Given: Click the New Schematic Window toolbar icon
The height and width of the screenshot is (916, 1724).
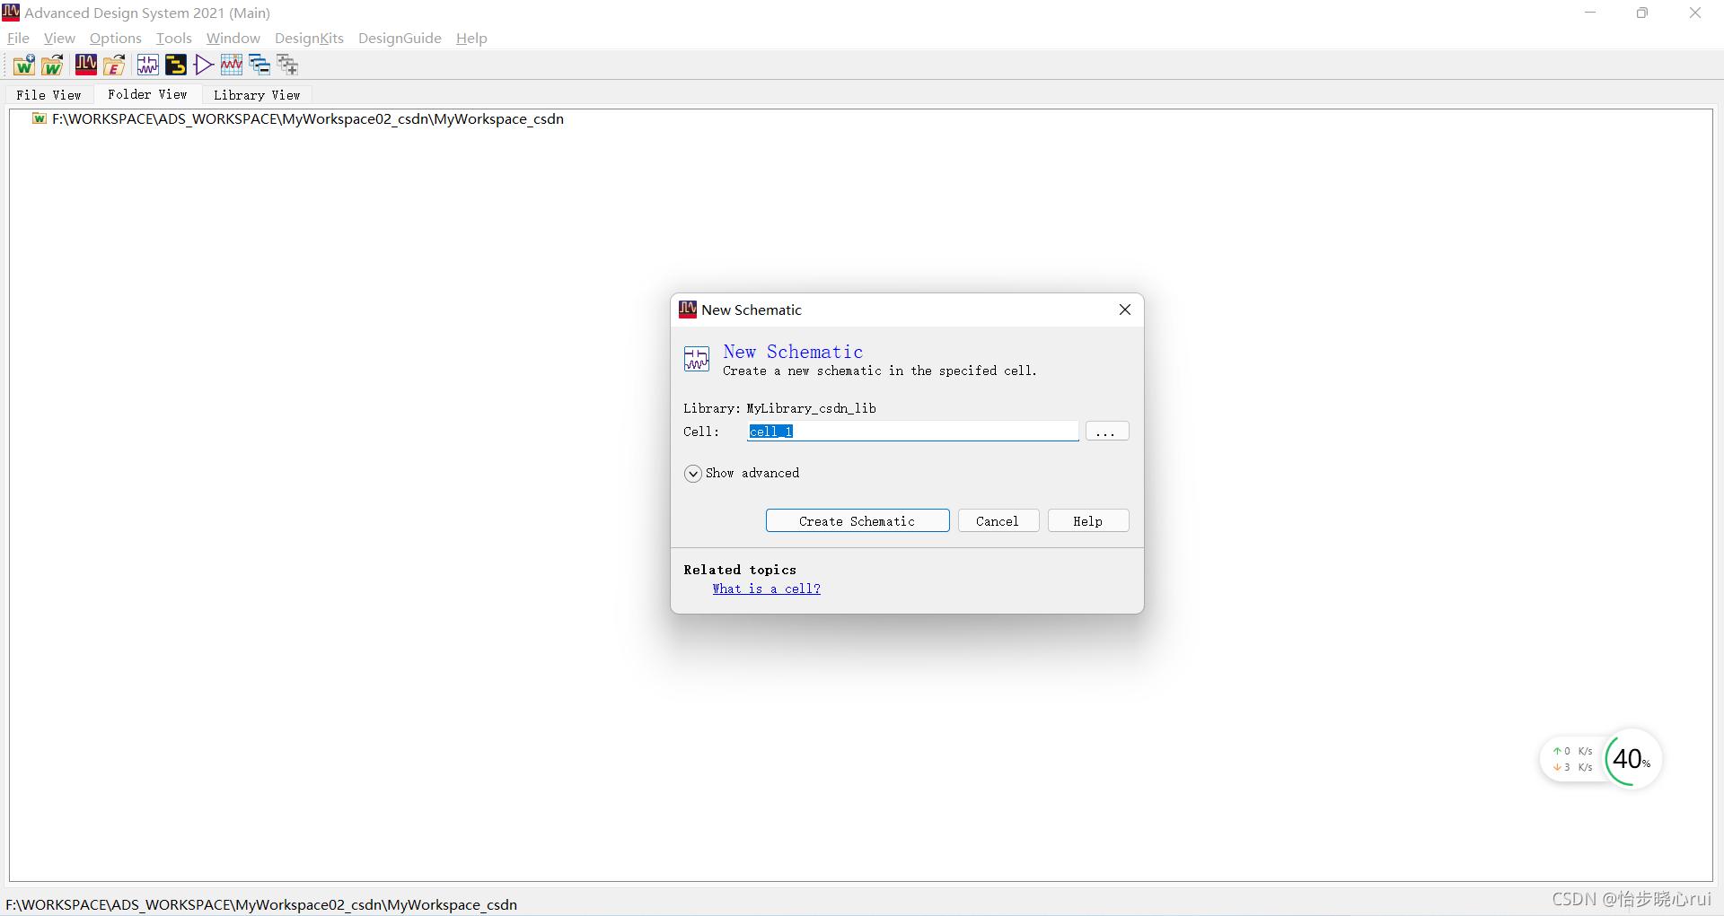Looking at the screenshot, I should [147, 65].
